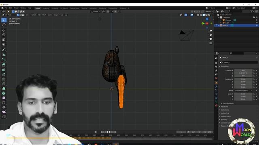Expand the Delta Transform panel

pos(228,104)
